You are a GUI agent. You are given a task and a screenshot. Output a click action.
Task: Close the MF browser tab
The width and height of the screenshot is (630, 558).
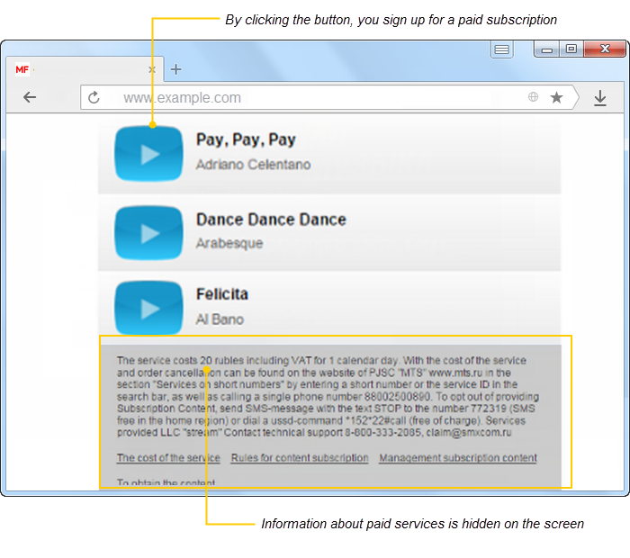pyautogui.click(x=152, y=70)
